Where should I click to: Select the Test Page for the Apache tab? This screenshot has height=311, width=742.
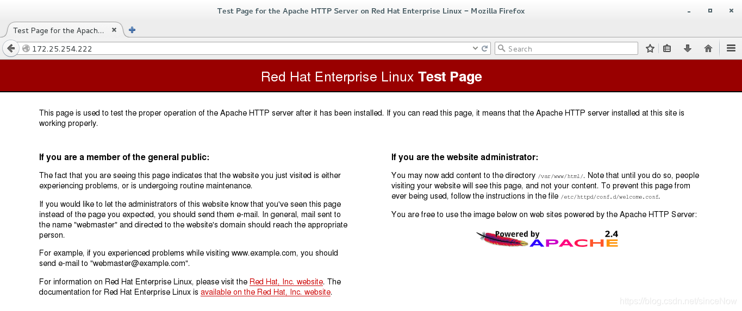tap(64, 30)
